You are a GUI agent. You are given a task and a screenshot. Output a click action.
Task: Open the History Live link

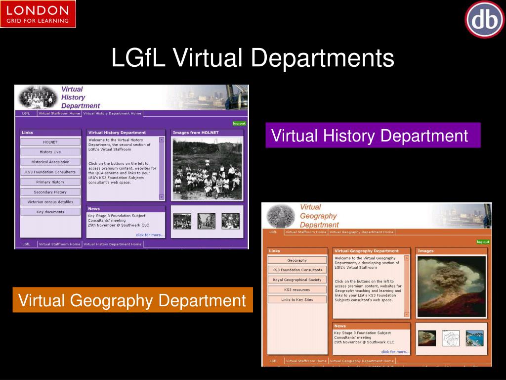50,152
